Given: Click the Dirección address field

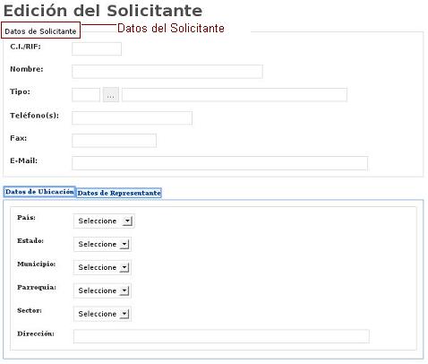Looking at the screenshot, I should (221, 336).
